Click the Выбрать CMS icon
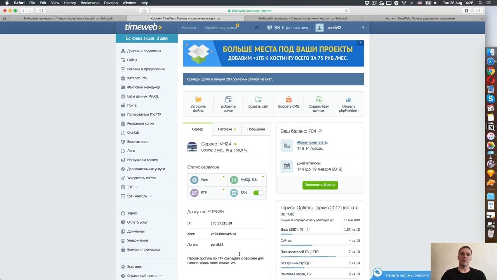Viewport: 497px width, 280px height. tap(288, 99)
